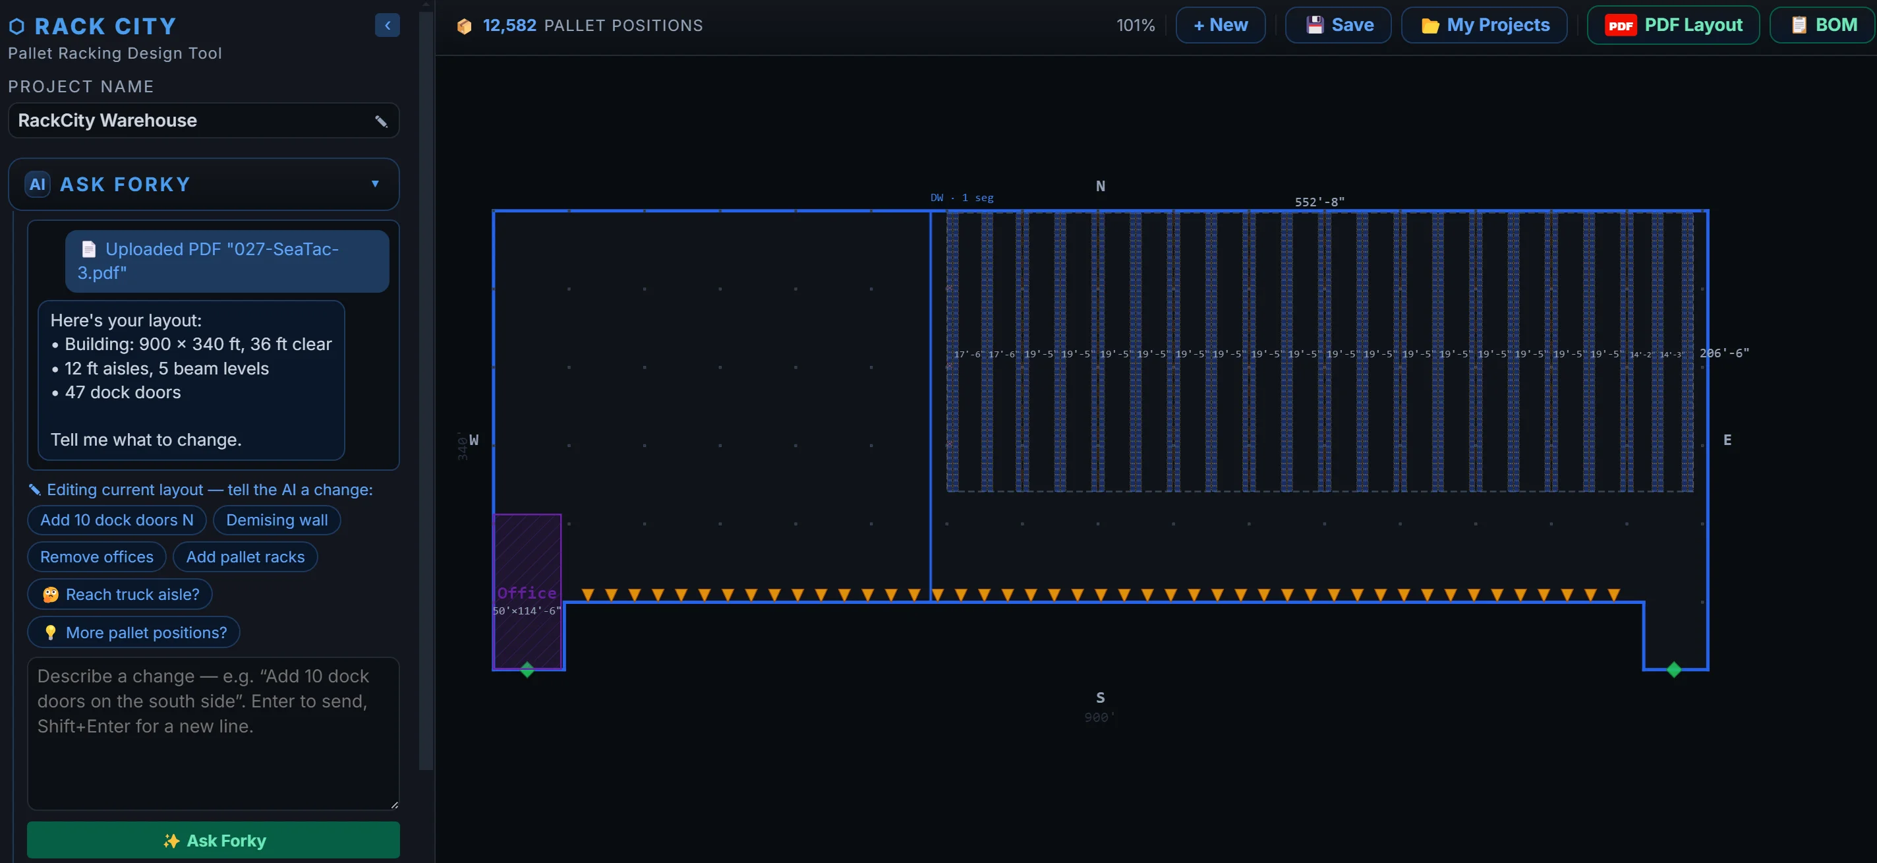Click the S compass label
The width and height of the screenshot is (1877, 863).
[x=1100, y=698]
